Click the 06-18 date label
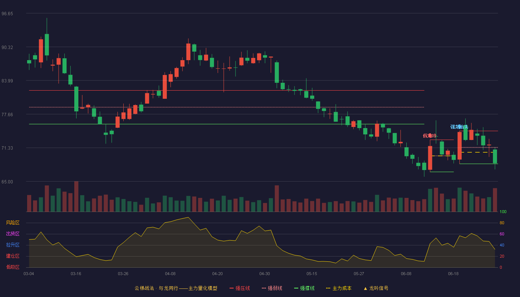Image resolution: width=520 pixels, height=297 pixels. (453, 274)
